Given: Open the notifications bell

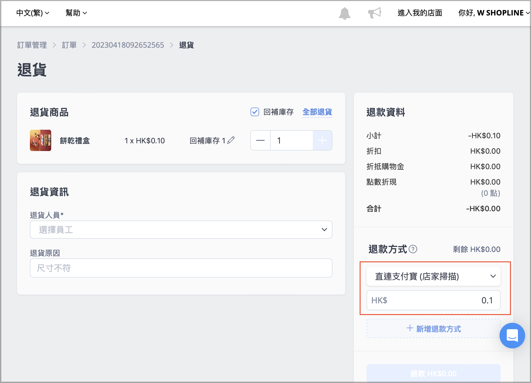Looking at the screenshot, I should (x=344, y=13).
